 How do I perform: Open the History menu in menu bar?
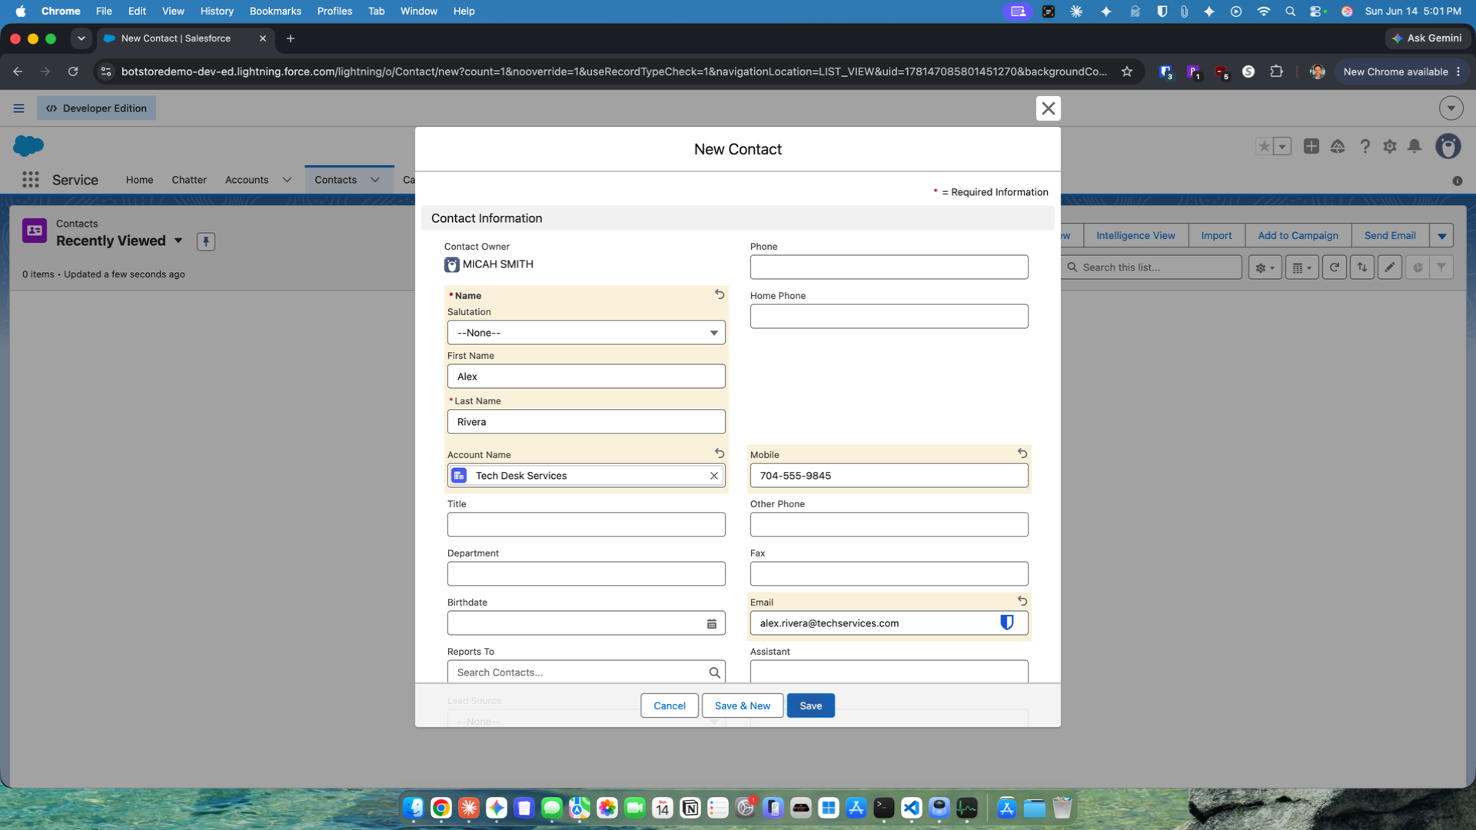coord(217,11)
